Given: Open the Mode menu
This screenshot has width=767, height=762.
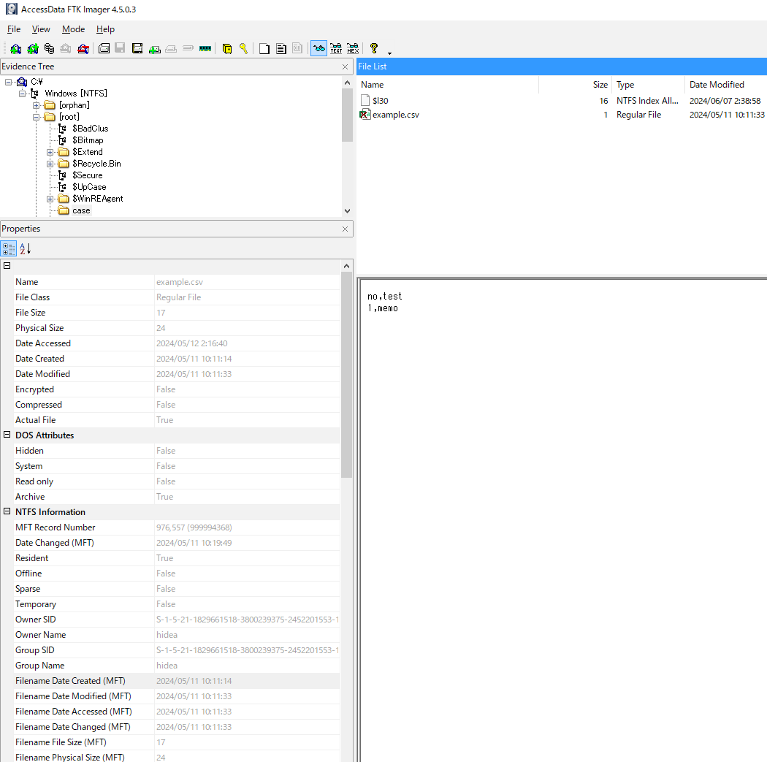Looking at the screenshot, I should click(73, 29).
